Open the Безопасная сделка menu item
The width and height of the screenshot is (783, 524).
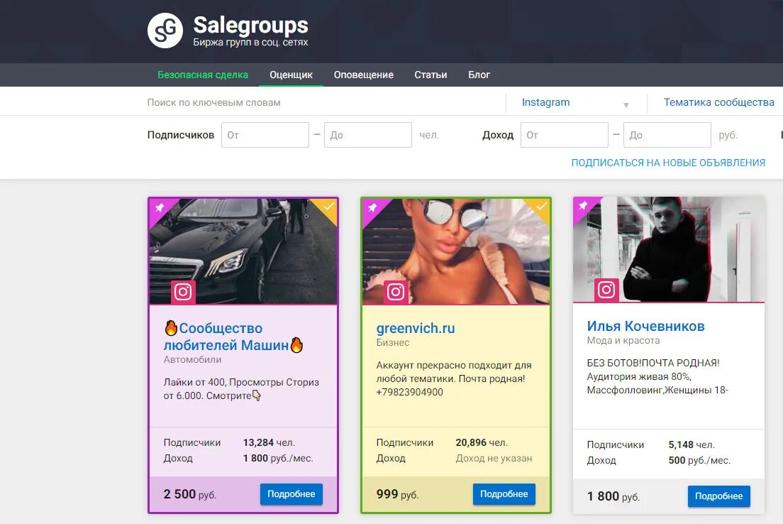[203, 75]
